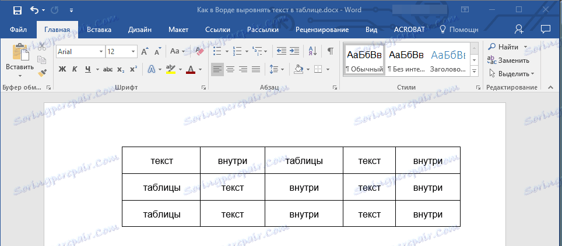Apply shading with the paint bucket icon
The width and height of the screenshot is (562, 246).
pyautogui.click(x=298, y=69)
